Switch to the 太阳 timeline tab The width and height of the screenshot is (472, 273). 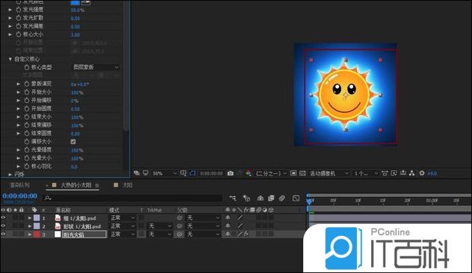pyautogui.click(x=126, y=184)
